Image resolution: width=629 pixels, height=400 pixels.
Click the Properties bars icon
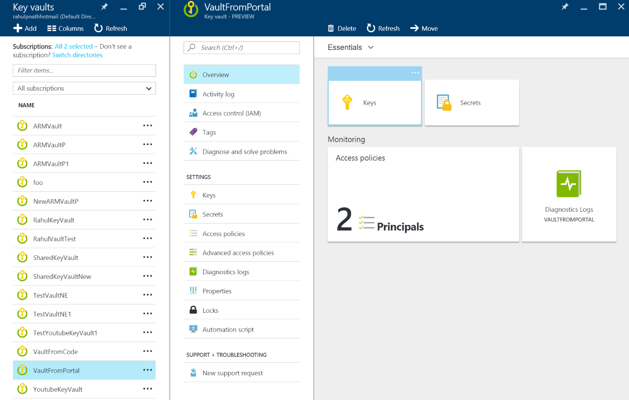click(193, 291)
